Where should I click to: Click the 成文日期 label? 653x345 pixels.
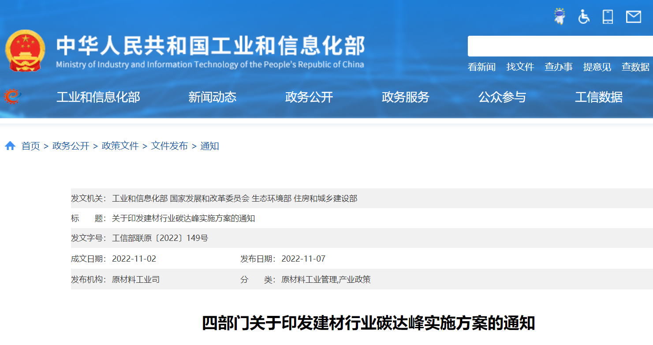[89, 259]
